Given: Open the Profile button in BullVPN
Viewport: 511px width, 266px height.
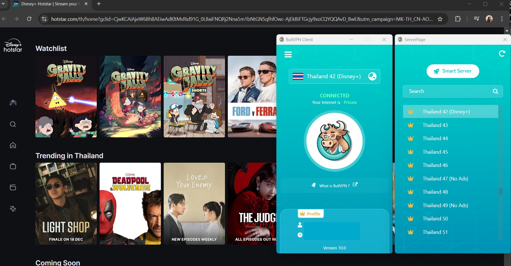Looking at the screenshot, I should (311, 214).
